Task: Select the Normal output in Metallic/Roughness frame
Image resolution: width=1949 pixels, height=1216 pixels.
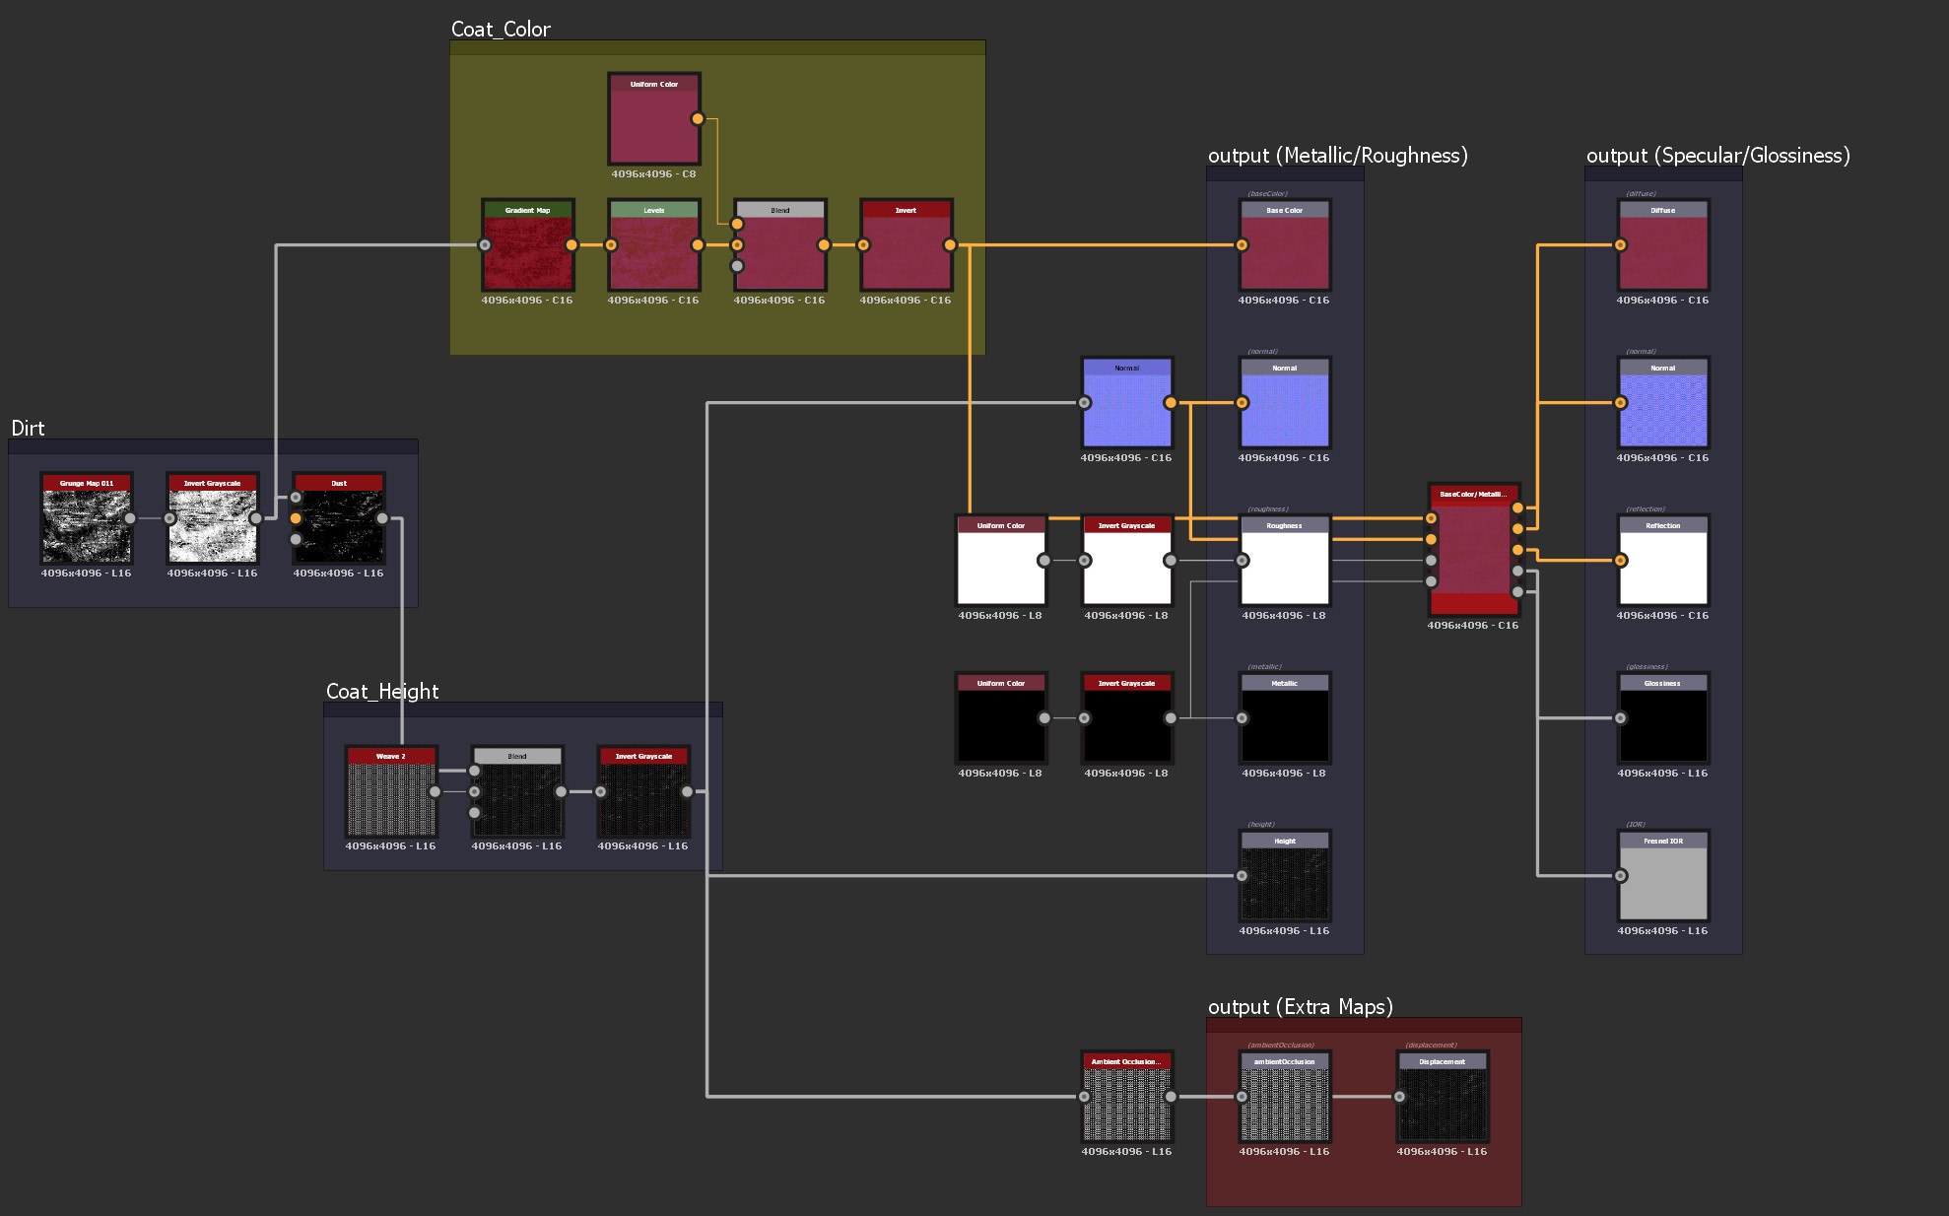Action: [1285, 402]
